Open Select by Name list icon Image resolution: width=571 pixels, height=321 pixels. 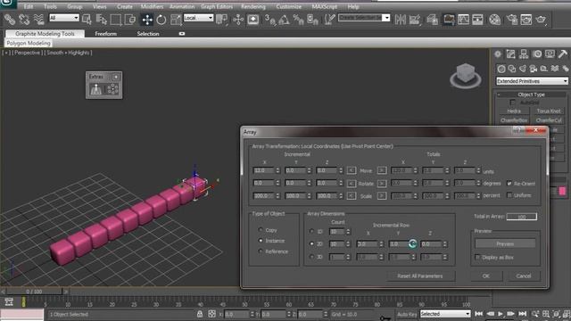[x=101, y=20]
